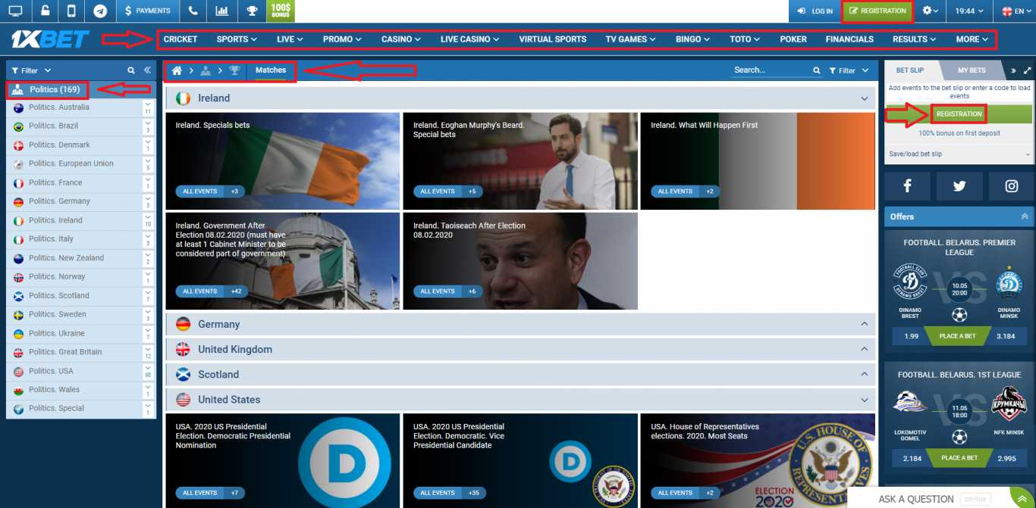1036x508 pixels.
Task: Select the 2.995 odds for NFK Minsk
Action: 1007,458
